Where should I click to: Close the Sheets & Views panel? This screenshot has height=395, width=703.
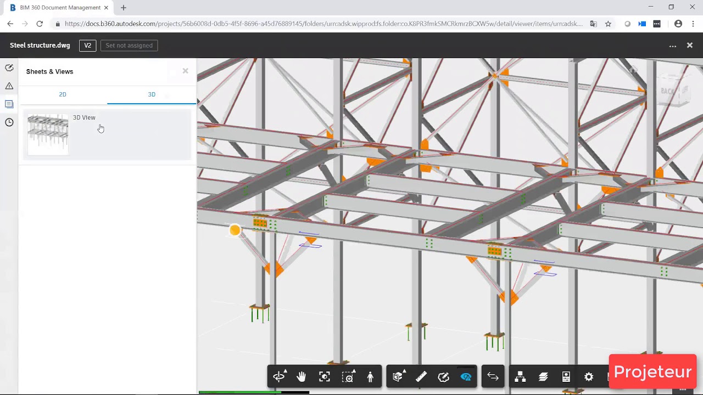185,71
